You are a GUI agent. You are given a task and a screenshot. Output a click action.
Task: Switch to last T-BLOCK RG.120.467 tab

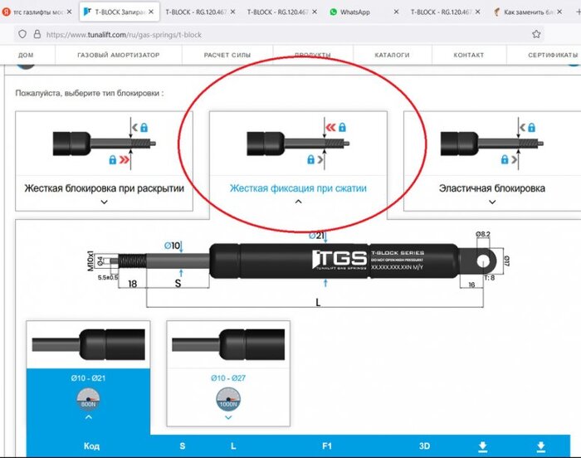447,12
